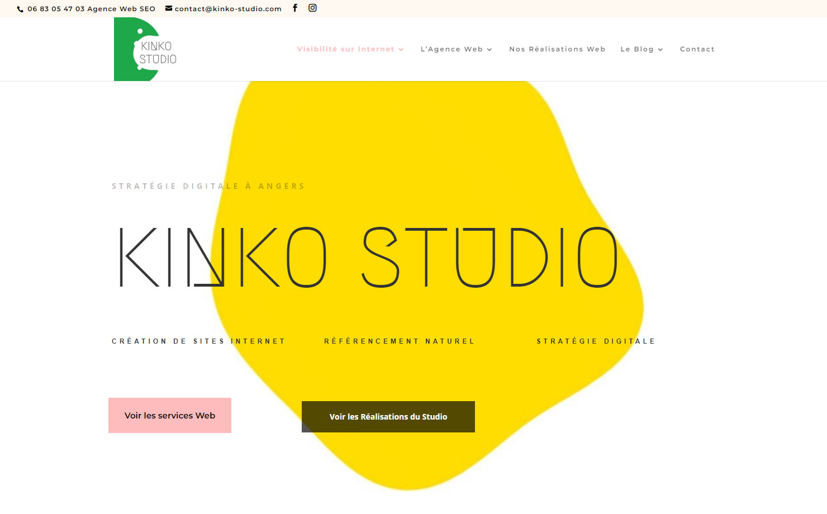Click the contact@kinko-studio.com email link
Screen dimensions: 827x514
coord(228,9)
